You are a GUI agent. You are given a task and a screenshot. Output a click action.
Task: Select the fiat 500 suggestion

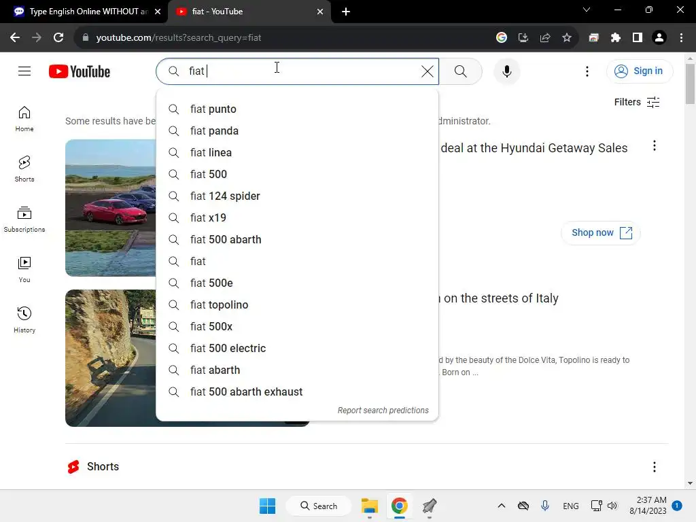297,175
